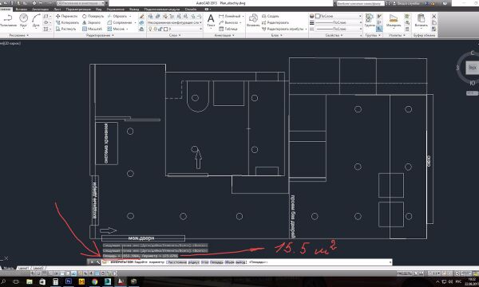This screenshot has height=287, width=479.
Task: Select the Arc (Дуга) tool
Action: (36, 21)
